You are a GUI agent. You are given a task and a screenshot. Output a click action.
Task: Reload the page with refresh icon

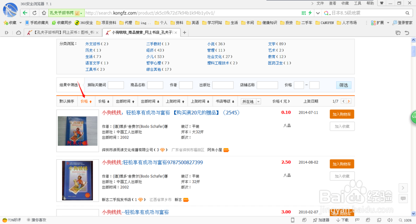(x=35, y=13)
